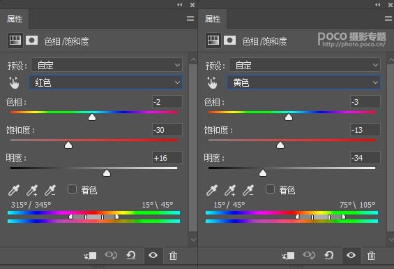Reset adjustment defaults in right panel
Screen dimensions: 394x269
pyautogui.click(x=329, y=256)
